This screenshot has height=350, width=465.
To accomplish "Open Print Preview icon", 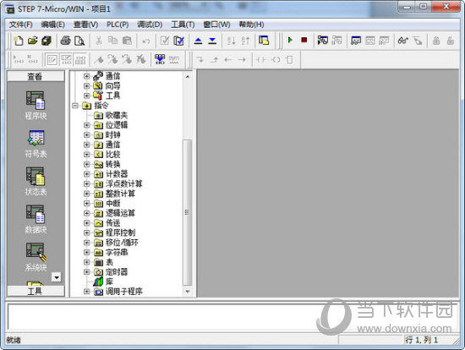I will pyautogui.click(x=79, y=41).
